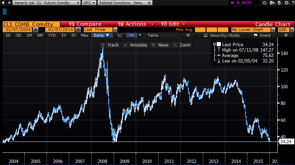Click the favorites star icon
The height and width of the screenshot is (165, 295).
[265, 3]
